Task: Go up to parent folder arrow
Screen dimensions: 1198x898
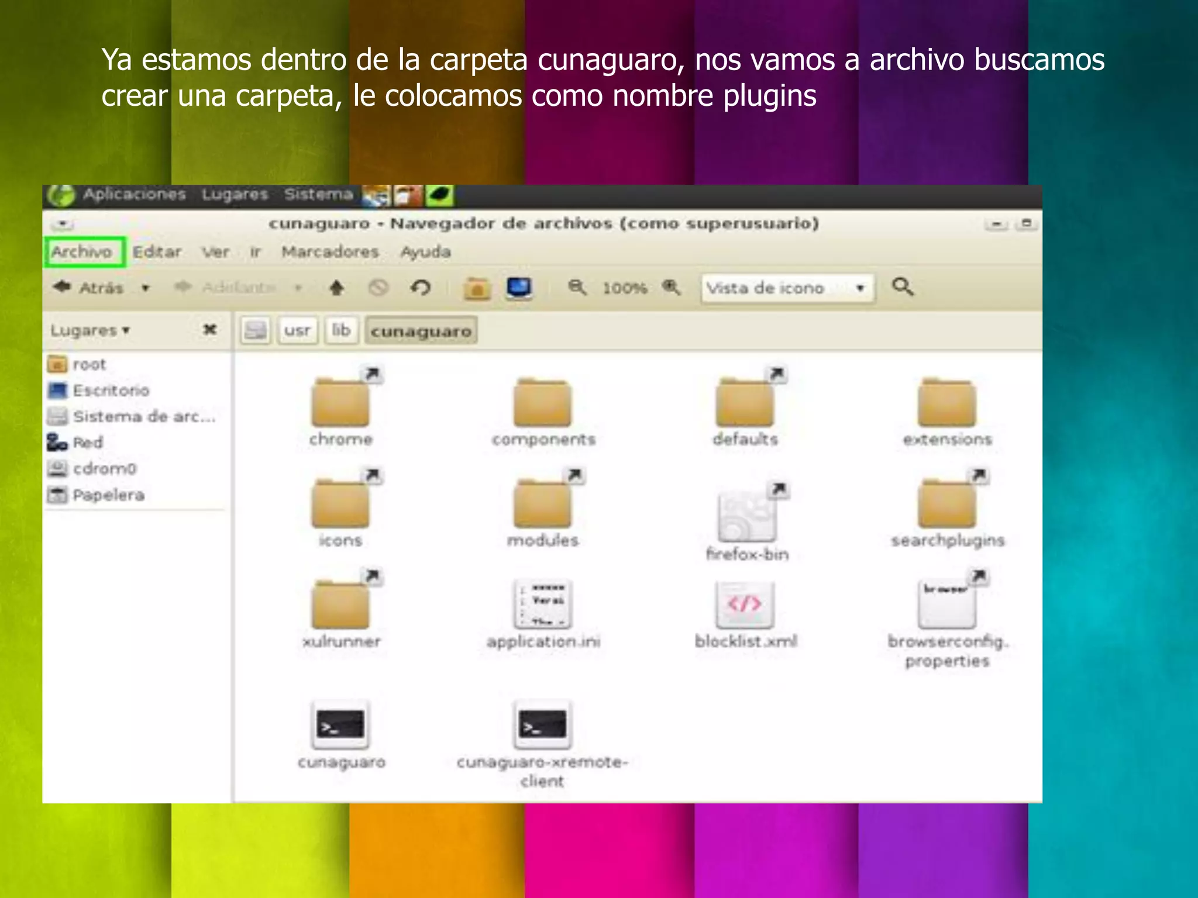Action: [337, 288]
